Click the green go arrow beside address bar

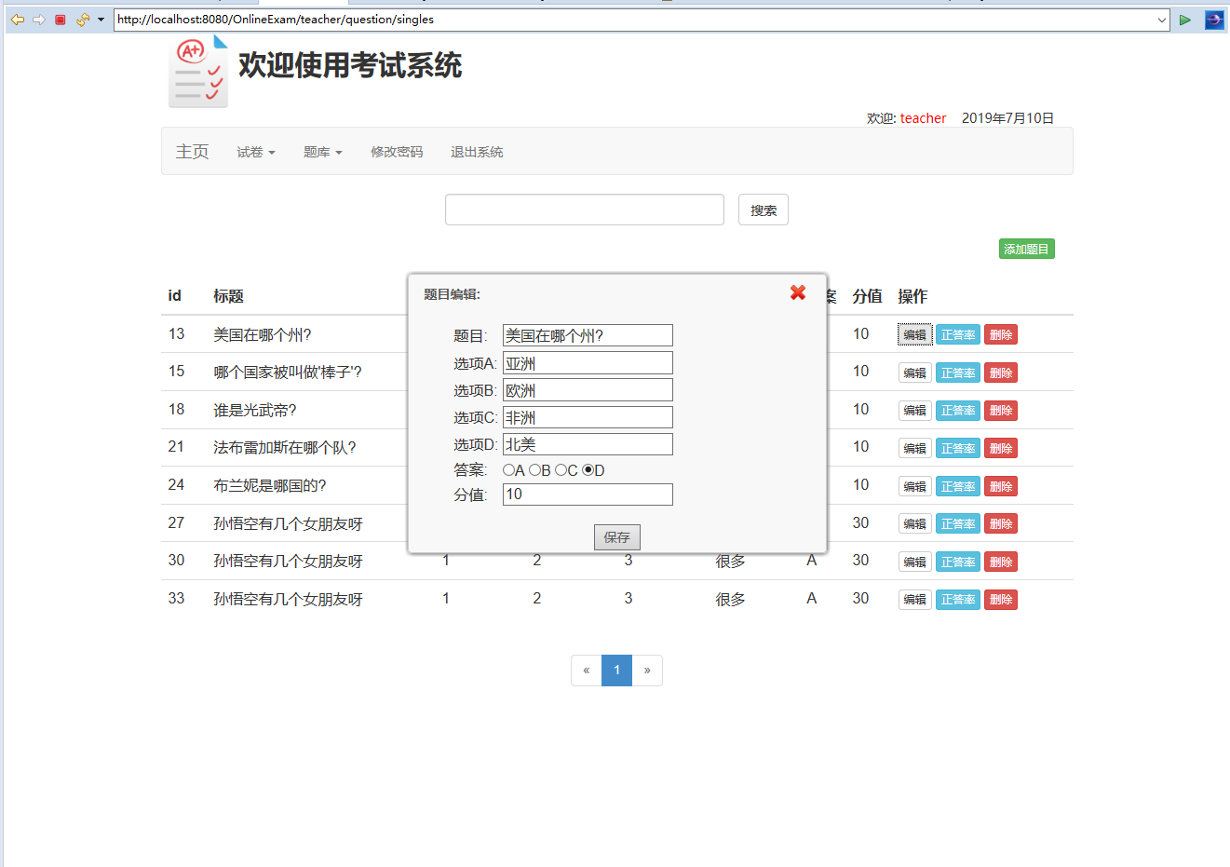[1186, 19]
